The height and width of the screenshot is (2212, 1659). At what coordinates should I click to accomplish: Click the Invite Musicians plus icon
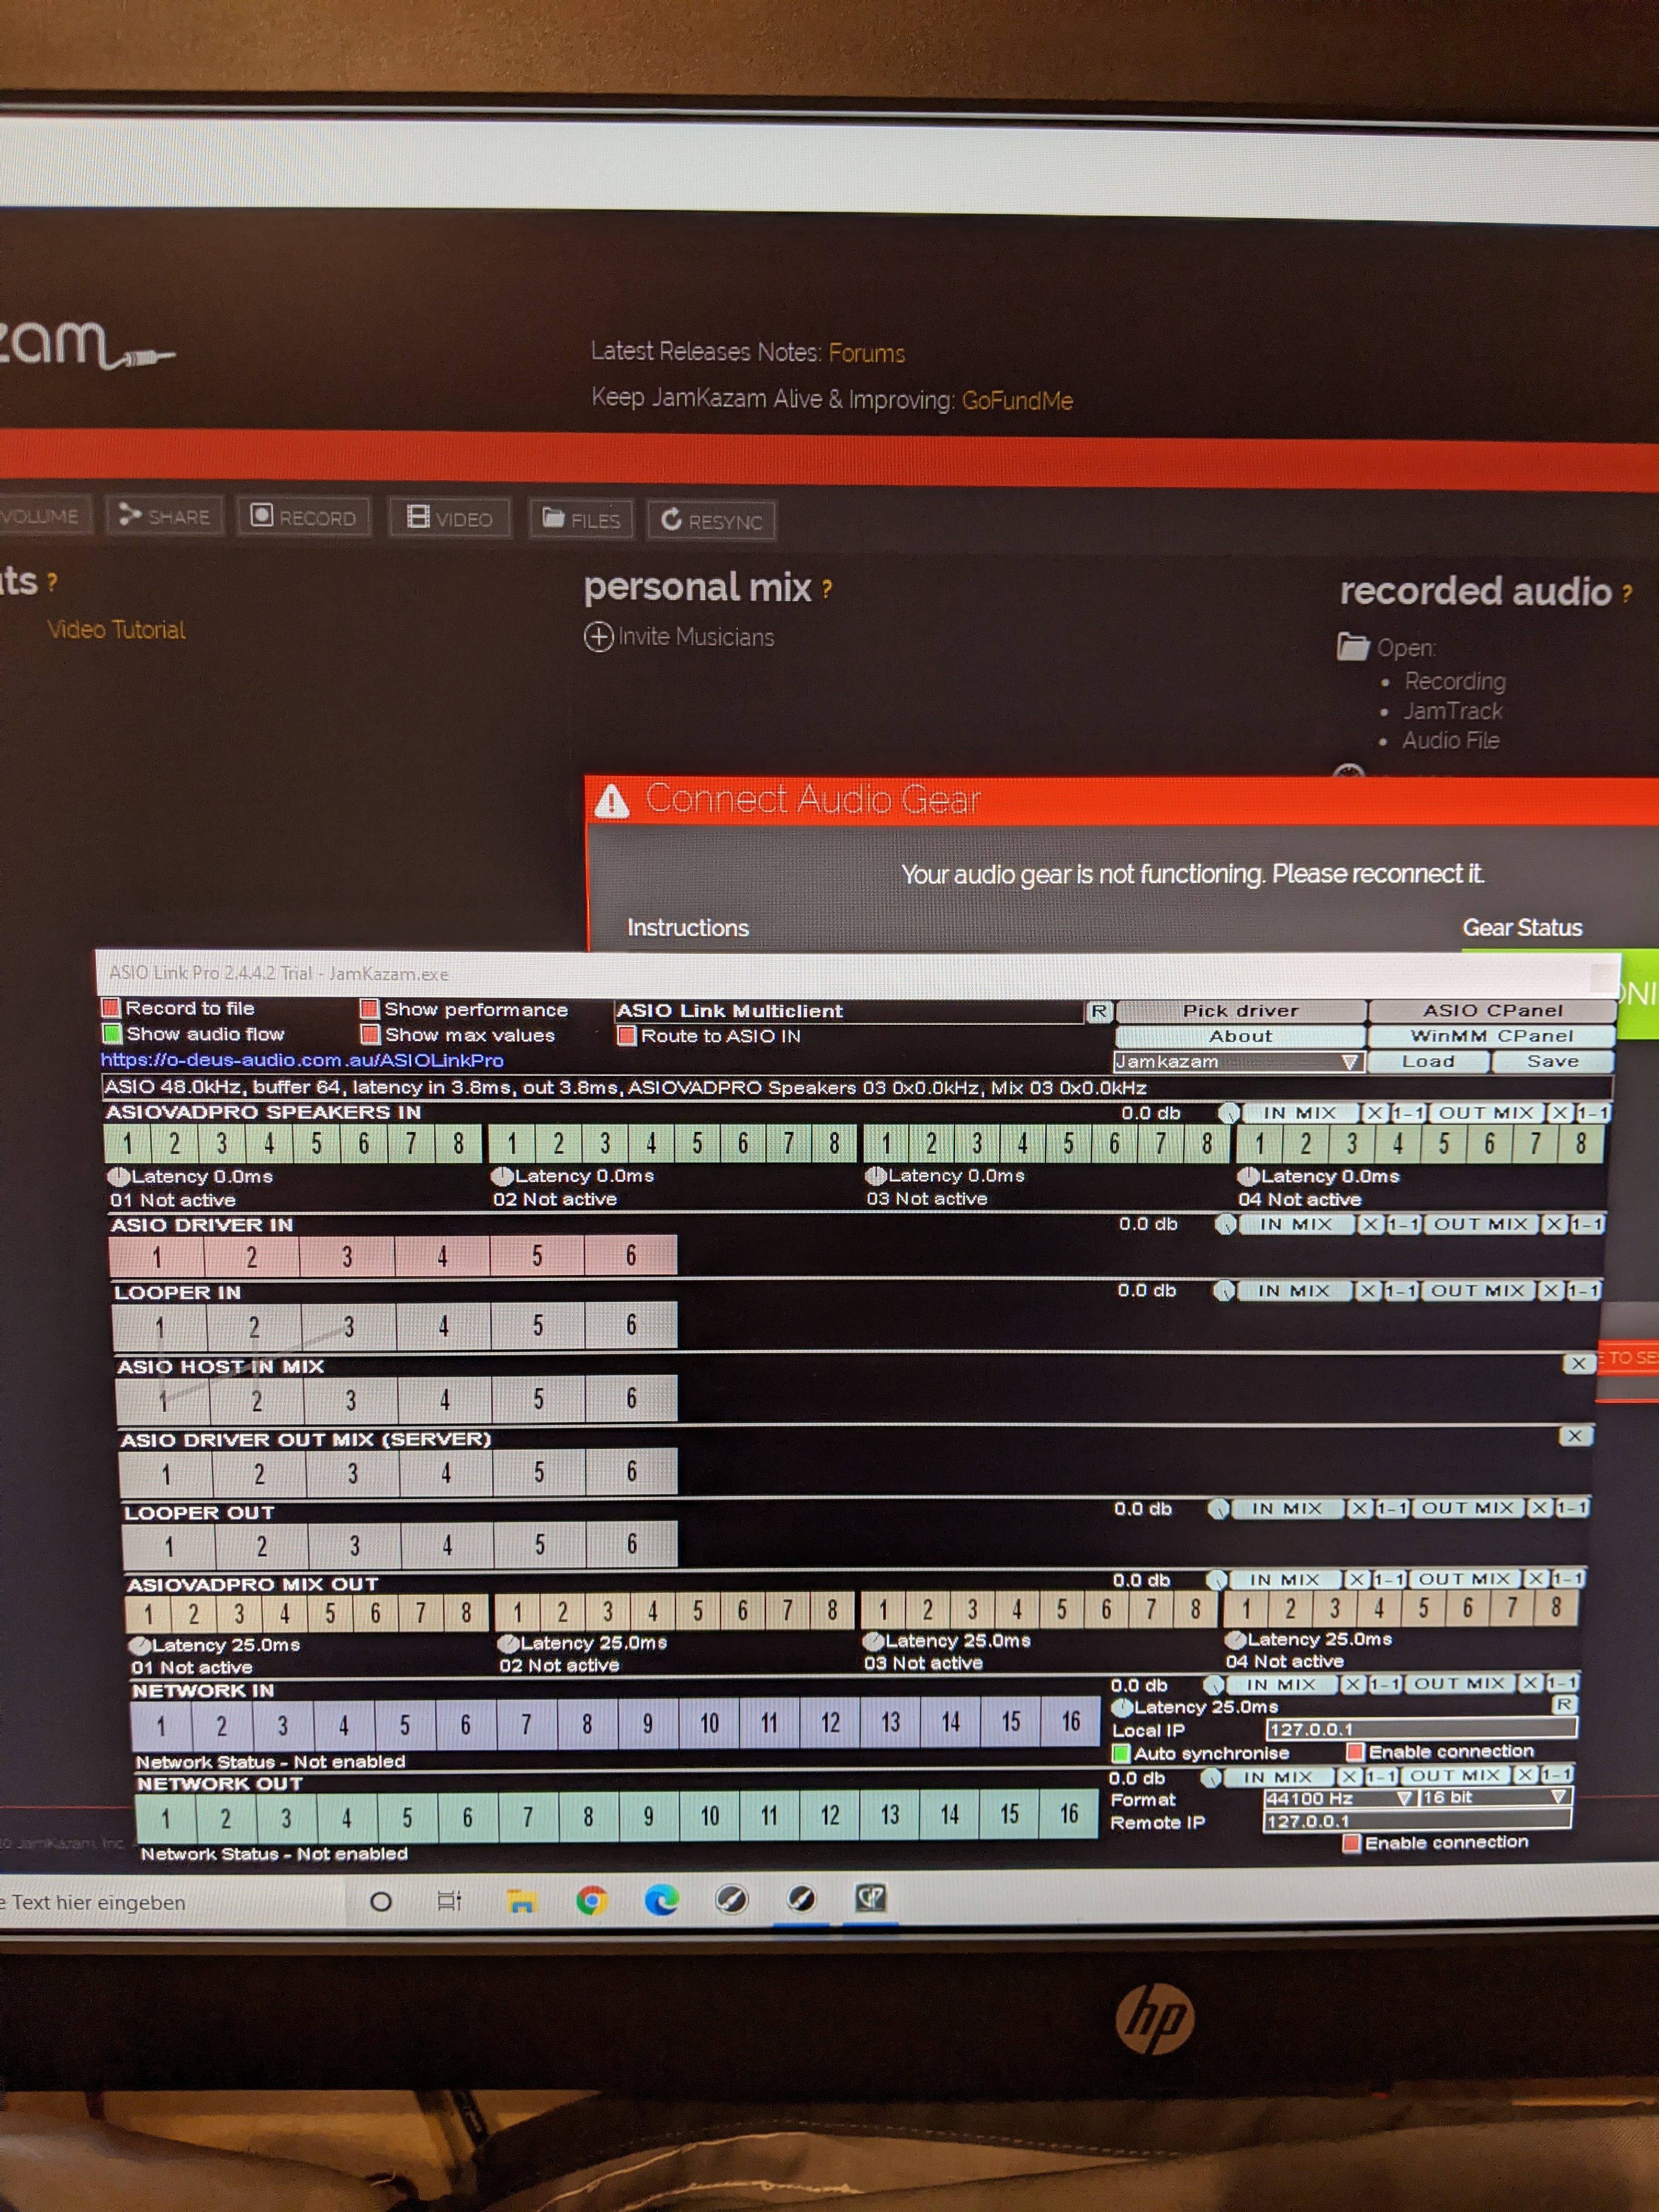tap(598, 637)
